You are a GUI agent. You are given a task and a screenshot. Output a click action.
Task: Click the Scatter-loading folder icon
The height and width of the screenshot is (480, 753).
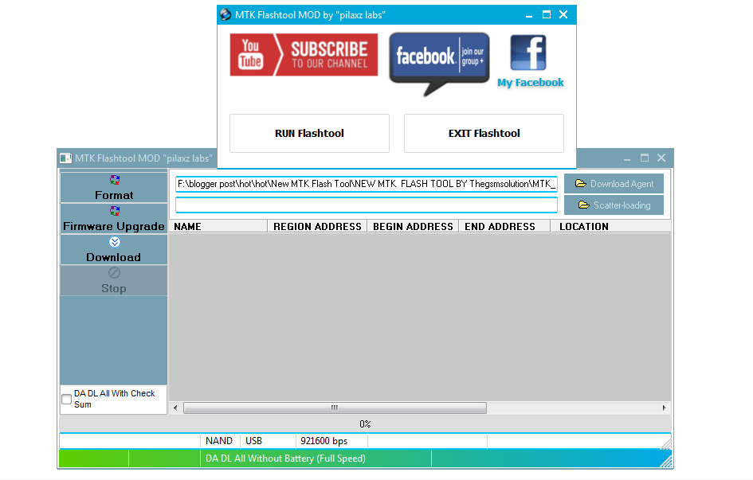(x=583, y=205)
